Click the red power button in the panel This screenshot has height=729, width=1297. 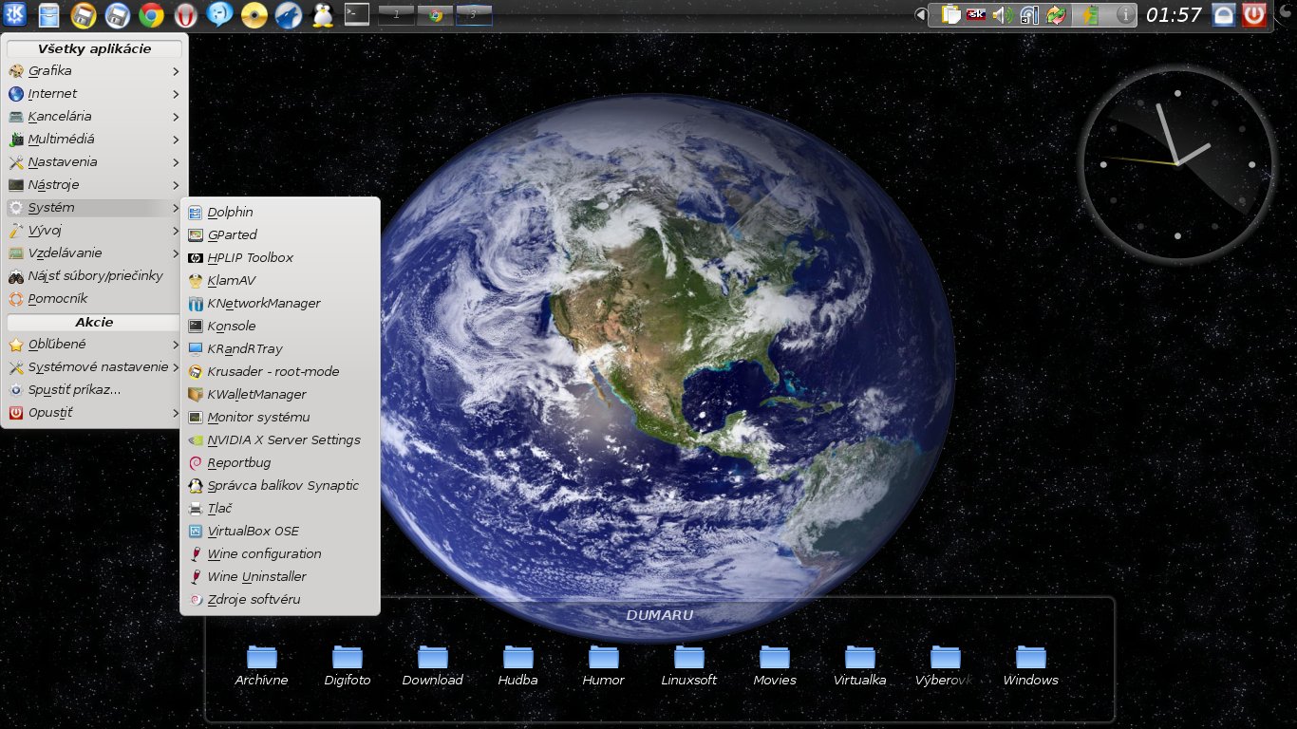pyautogui.click(x=1254, y=15)
